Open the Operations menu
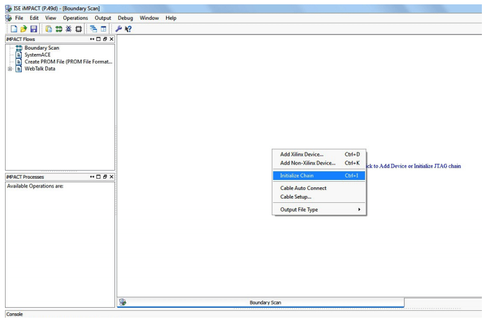 75,18
